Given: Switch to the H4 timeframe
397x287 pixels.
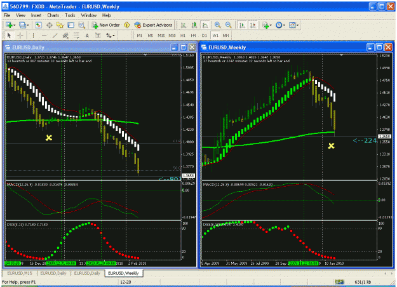Looking at the screenshot, I should pyautogui.click(x=194, y=36).
